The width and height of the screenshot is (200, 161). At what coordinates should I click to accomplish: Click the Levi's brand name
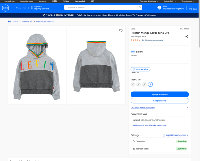(x=133, y=29)
